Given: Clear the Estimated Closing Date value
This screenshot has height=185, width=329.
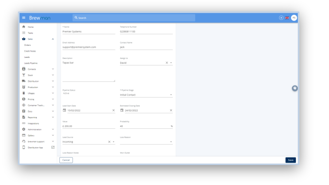Looking at the screenshot, I should [x=171, y=110].
